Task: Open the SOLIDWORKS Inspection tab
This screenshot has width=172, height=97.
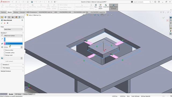Action: coord(98,12)
